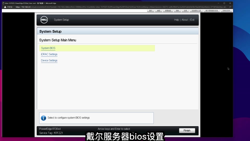The height and width of the screenshot is (141, 250).
Task: Click the 全屏 (full screen) button
Action: (185, 11)
